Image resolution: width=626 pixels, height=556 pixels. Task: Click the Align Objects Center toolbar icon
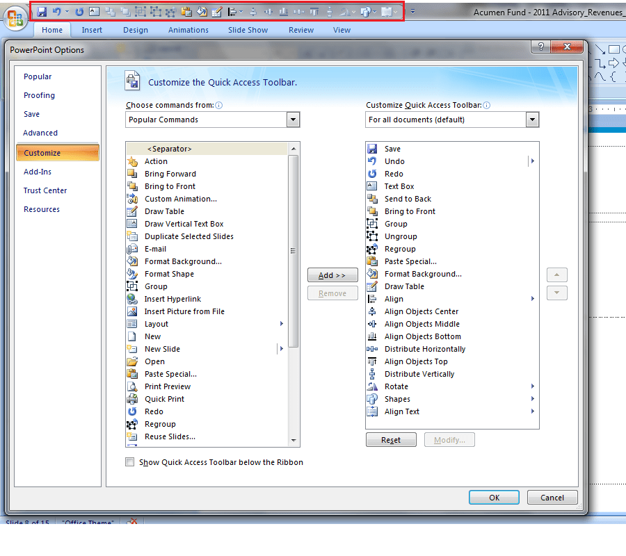pyautogui.click(x=253, y=12)
